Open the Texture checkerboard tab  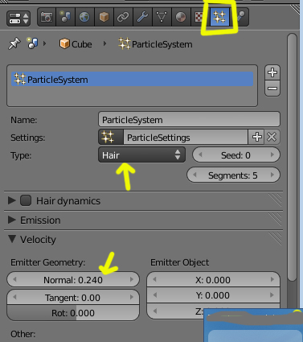pyautogui.click(x=199, y=18)
